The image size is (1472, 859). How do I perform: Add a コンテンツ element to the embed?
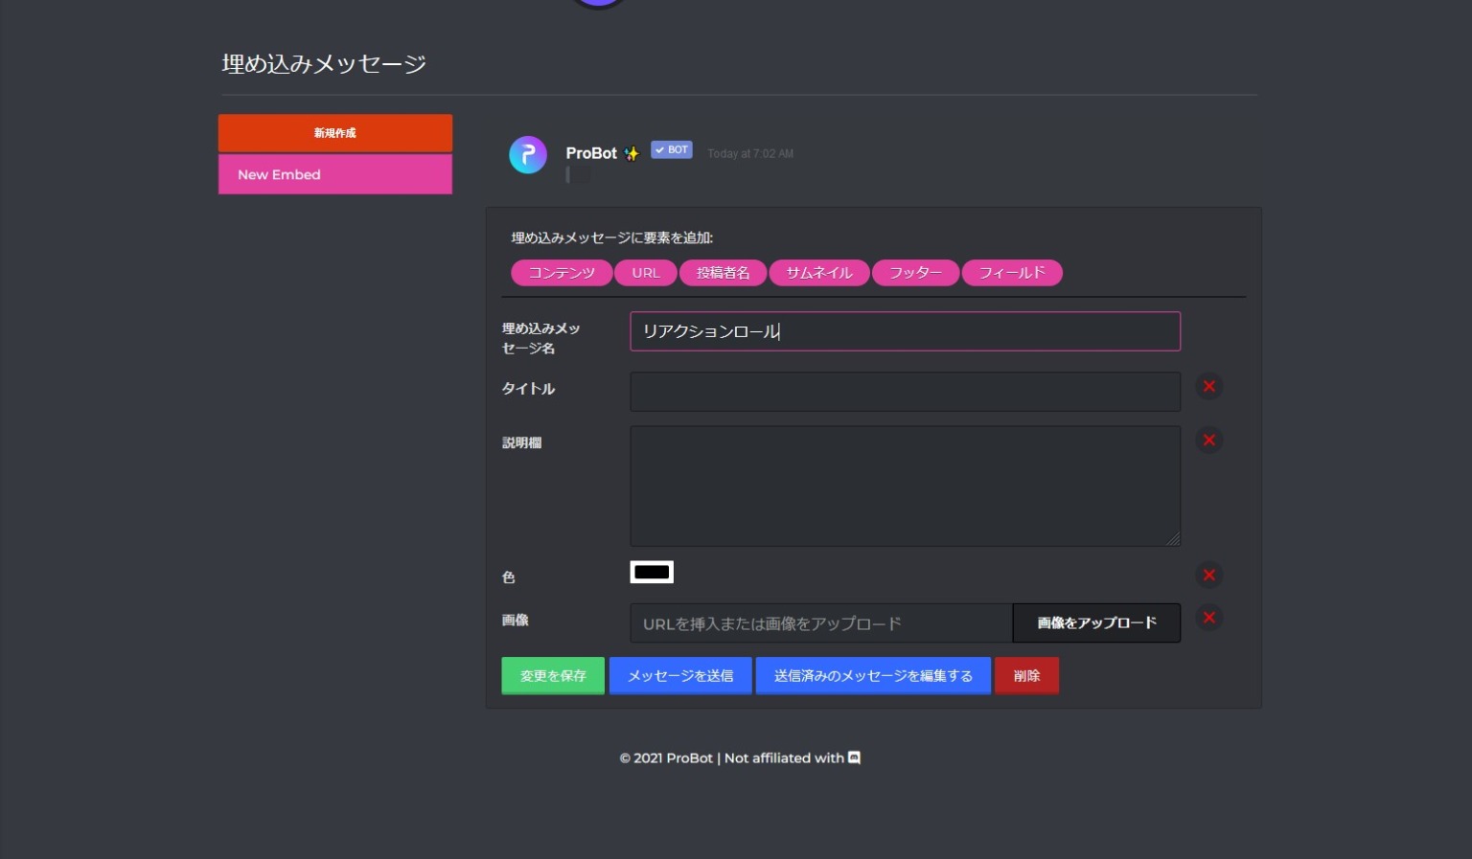[562, 273]
